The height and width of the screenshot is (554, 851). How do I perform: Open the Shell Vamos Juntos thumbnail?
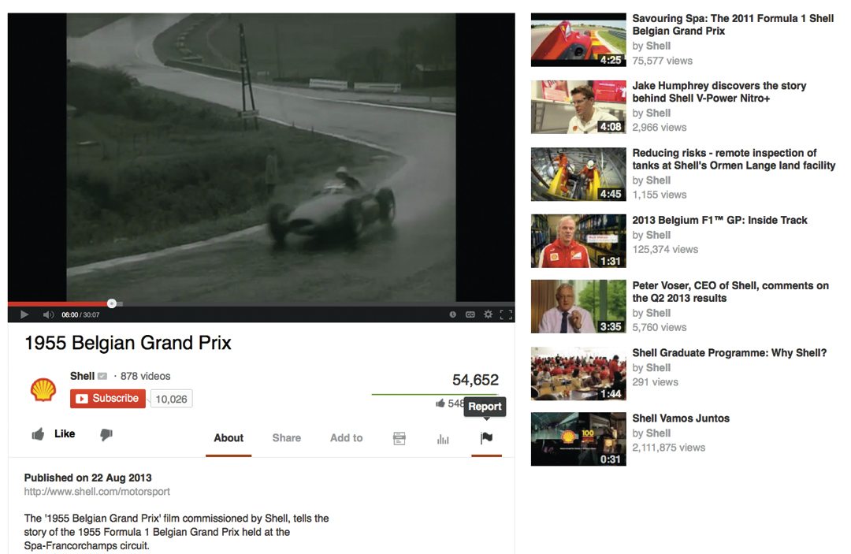pos(578,439)
